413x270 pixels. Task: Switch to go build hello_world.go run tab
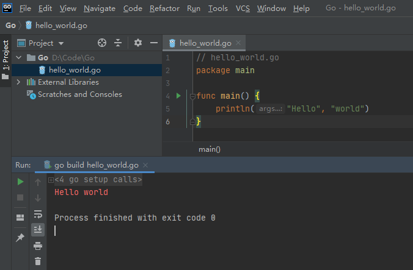[x=95, y=165]
